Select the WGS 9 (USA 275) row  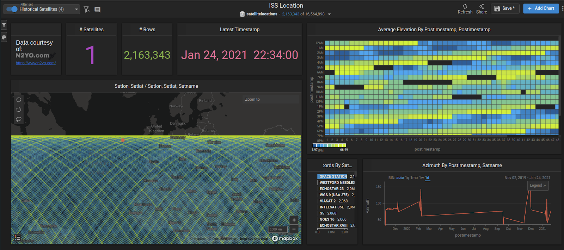[x=336, y=195]
